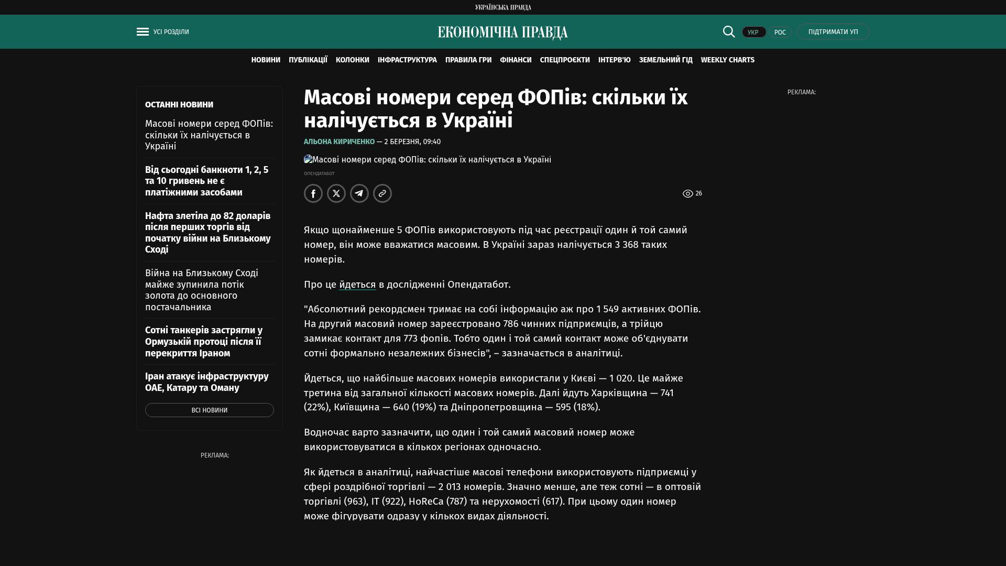Go to the ФІНАНСИ section

tap(516, 60)
